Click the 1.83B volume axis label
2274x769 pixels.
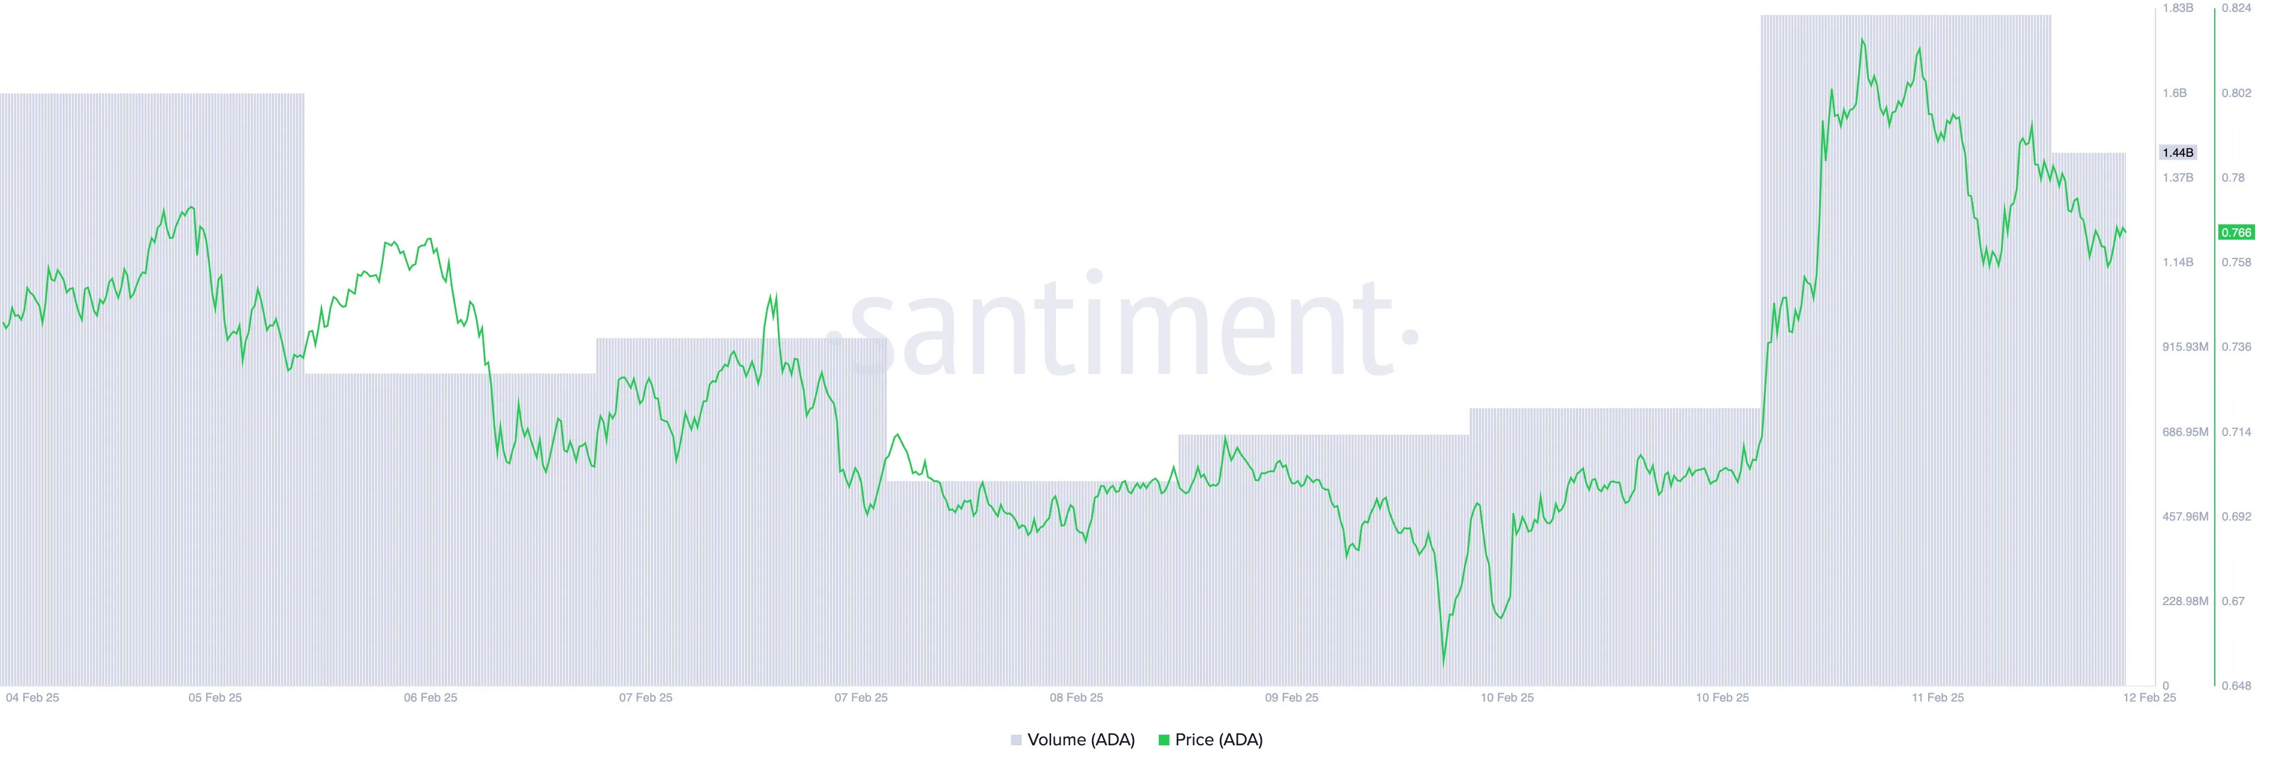pyautogui.click(x=2177, y=8)
